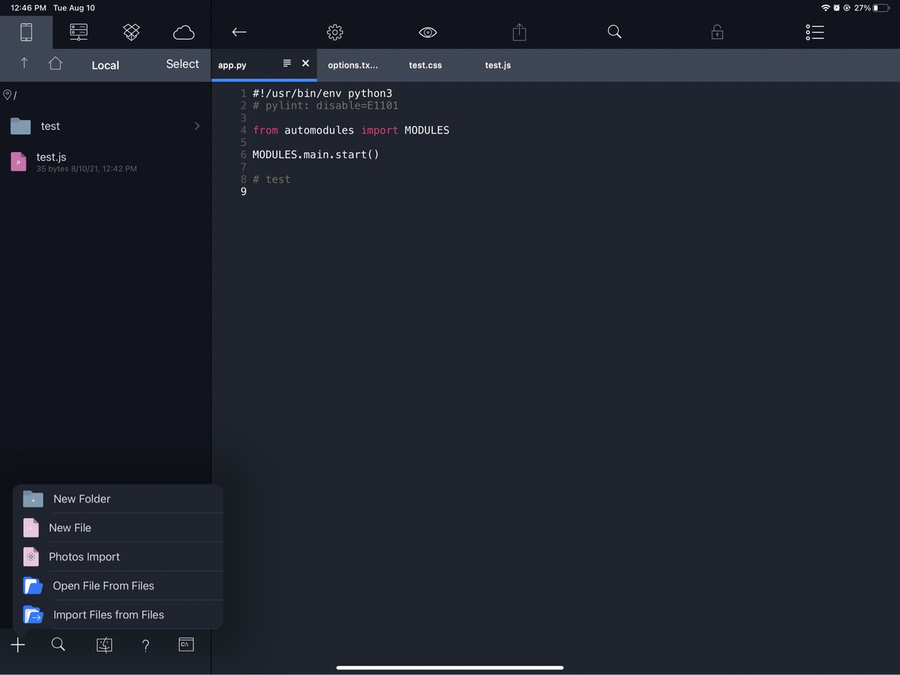Viewport: 900px width, 675px height.
Task: Expand the test folder chevron
Action: pyautogui.click(x=197, y=126)
